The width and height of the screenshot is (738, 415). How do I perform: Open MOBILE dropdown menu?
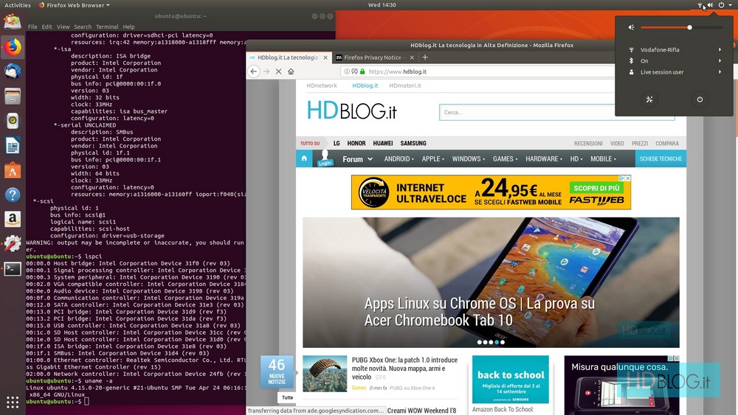pos(603,159)
